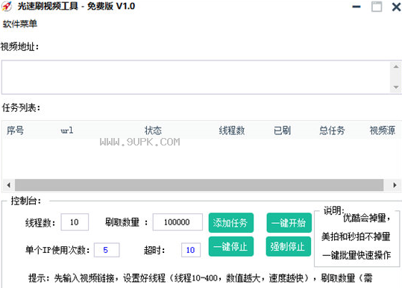This screenshot has height=288, width=402.
Task: Click the url column header
Action: [67, 131]
